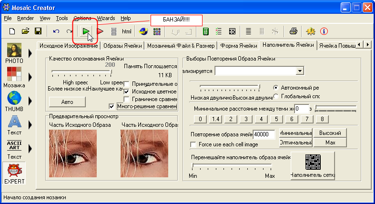Click the checkerboard pattern toolbar icon

[232, 31]
